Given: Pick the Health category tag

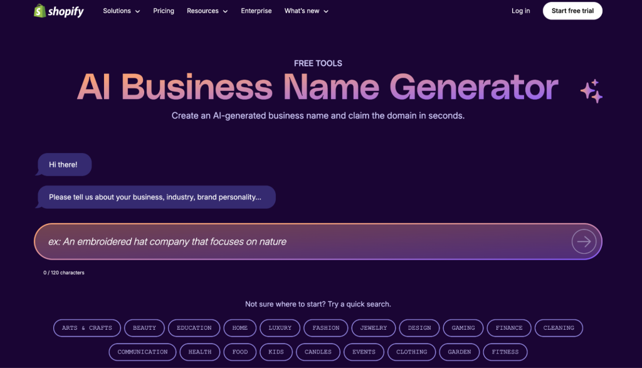Looking at the screenshot, I should point(200,352).
